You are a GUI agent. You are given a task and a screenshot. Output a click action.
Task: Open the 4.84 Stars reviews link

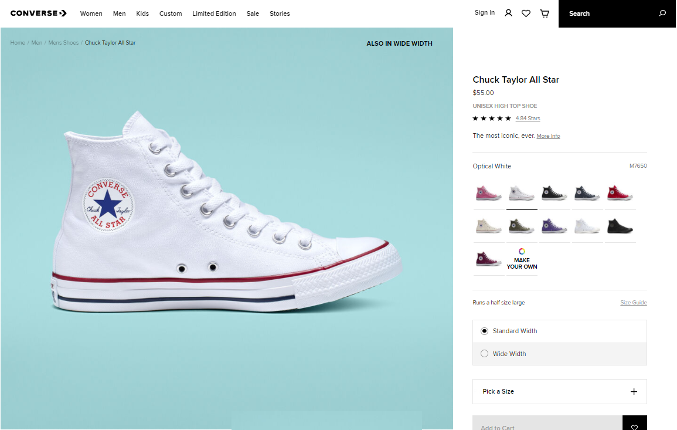[528, 118]
